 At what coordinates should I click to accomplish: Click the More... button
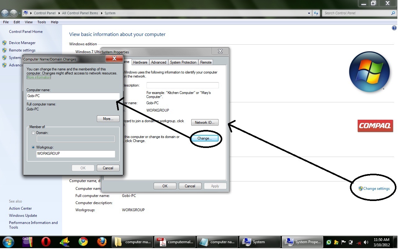point(108,119)
